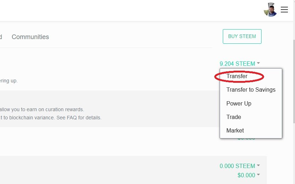Click the cut-off tab left of Communities
Viewport: 295px width, 184px height.
pyautogui.click(x=1, y=37)
